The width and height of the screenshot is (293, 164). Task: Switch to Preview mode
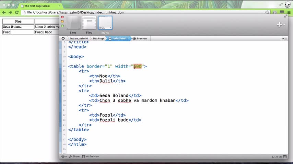point(140,39)
